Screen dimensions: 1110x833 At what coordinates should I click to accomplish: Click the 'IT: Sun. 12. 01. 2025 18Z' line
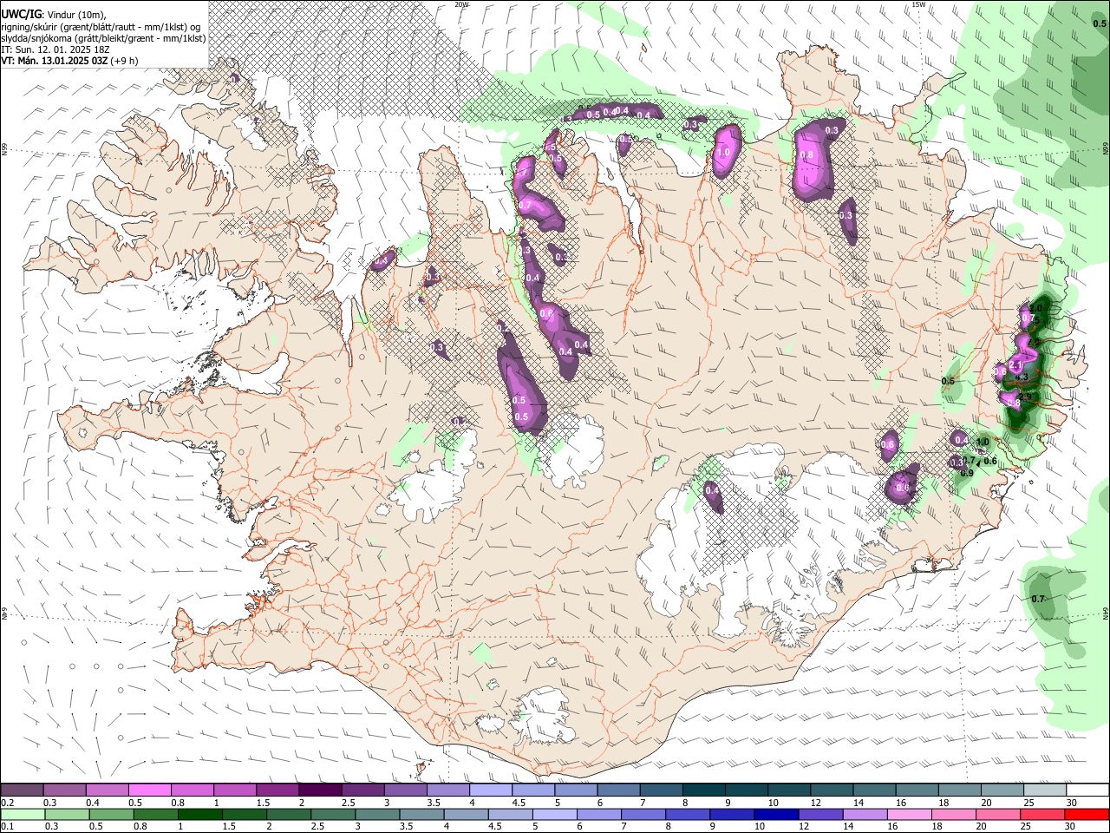(x=55, y=49)
